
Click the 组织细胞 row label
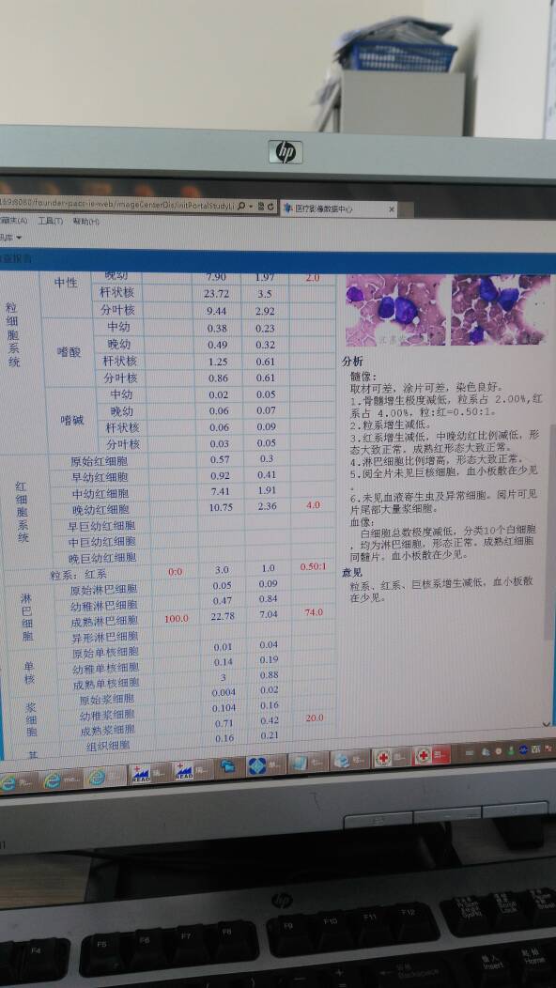(x=107, y=746)
